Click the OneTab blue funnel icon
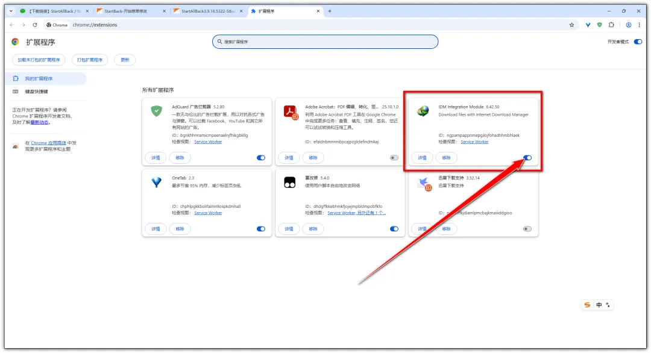 tap(157, 182)
